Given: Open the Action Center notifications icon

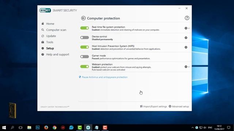Looking at the screenshot, I should (x=229, y=128).
